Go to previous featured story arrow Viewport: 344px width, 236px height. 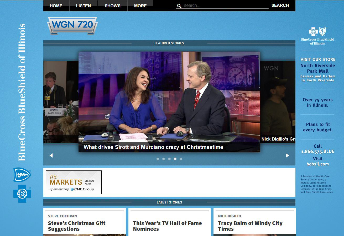(x=51, y=155)
